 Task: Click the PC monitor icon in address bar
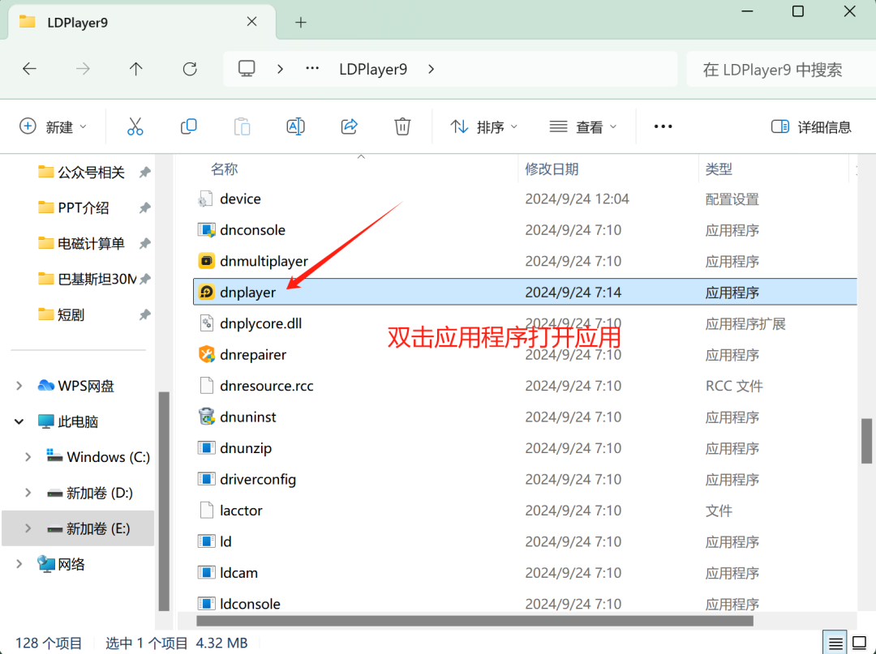pyautogui.click(x=247, y=69)
